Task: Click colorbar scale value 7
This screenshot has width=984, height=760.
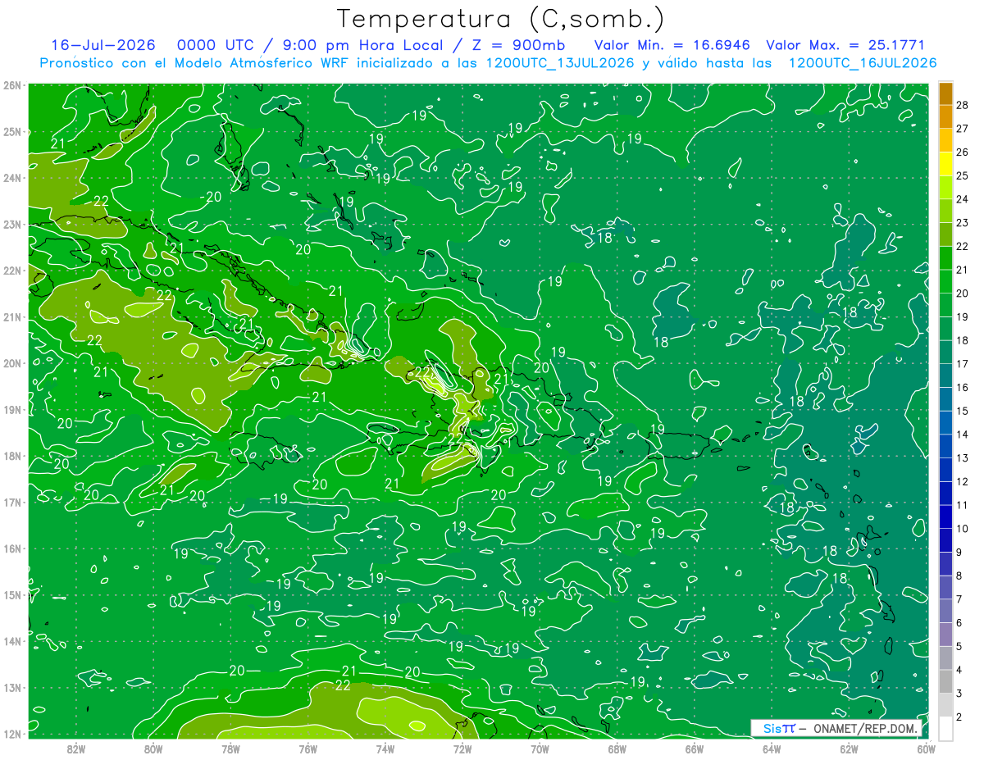Action: pos(960,599)
